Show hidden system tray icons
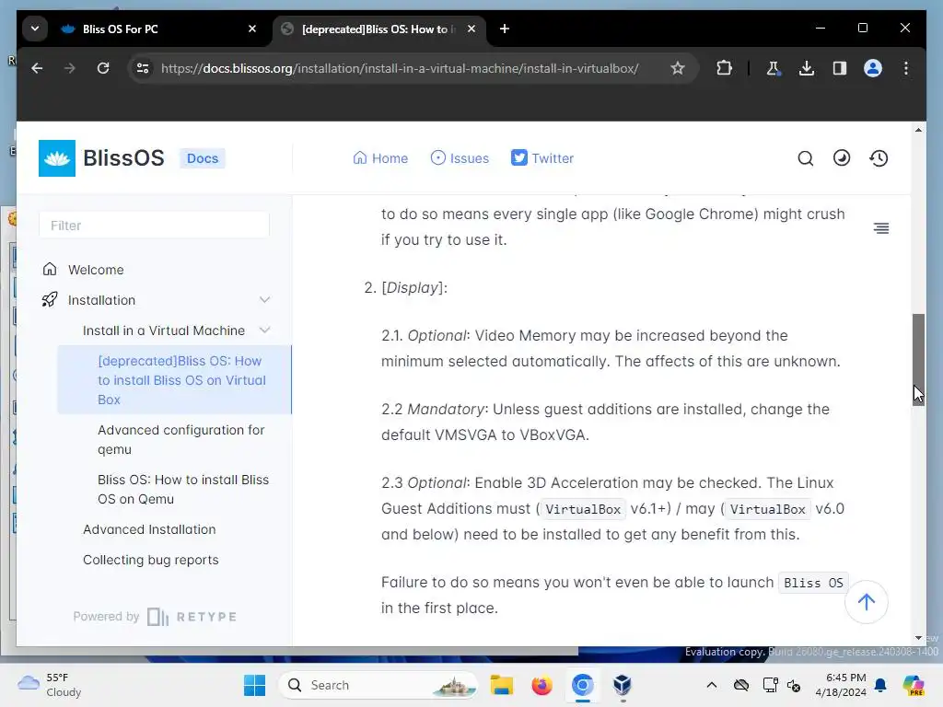 (712, 685)
